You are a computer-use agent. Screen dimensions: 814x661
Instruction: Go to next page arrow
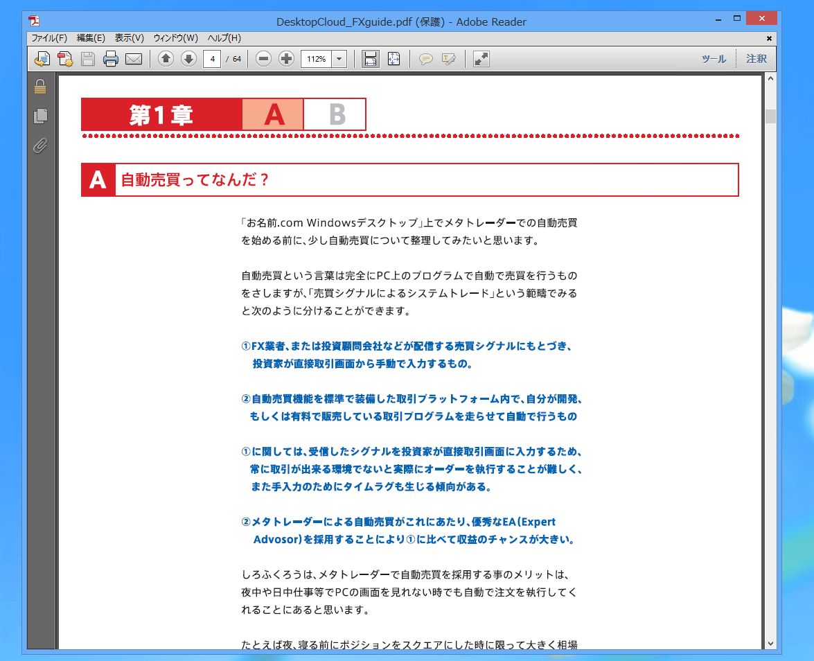188,59
